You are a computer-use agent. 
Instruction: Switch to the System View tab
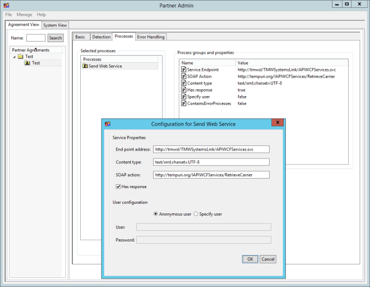pyautogui.click(x=55, y=25)
